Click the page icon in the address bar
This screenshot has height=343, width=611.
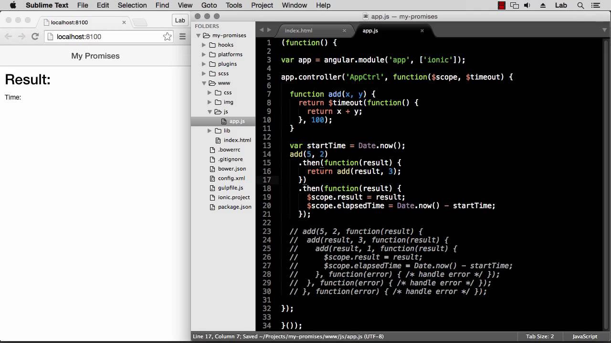(50, 37)
